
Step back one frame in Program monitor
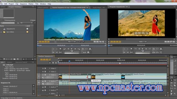pos(139,49)
